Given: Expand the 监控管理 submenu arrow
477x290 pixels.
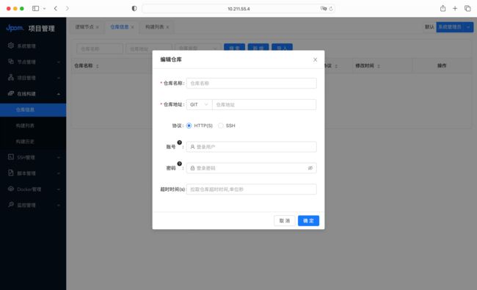Looking at the screenshot, I should (59, 205).
